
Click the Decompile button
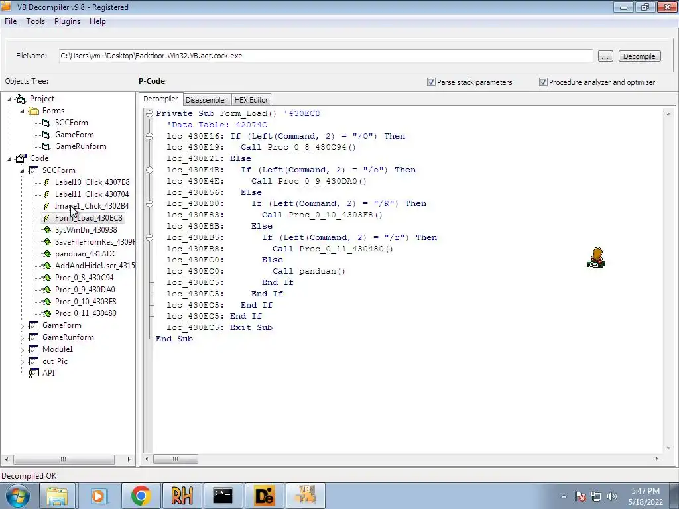tap(640, 56)
